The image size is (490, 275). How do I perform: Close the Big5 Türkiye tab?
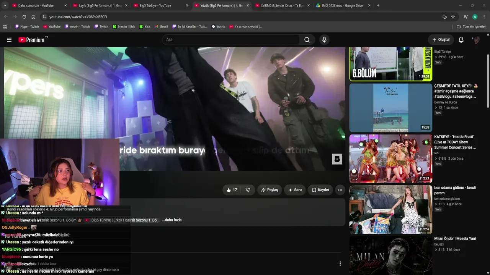(x=187, y=6)
